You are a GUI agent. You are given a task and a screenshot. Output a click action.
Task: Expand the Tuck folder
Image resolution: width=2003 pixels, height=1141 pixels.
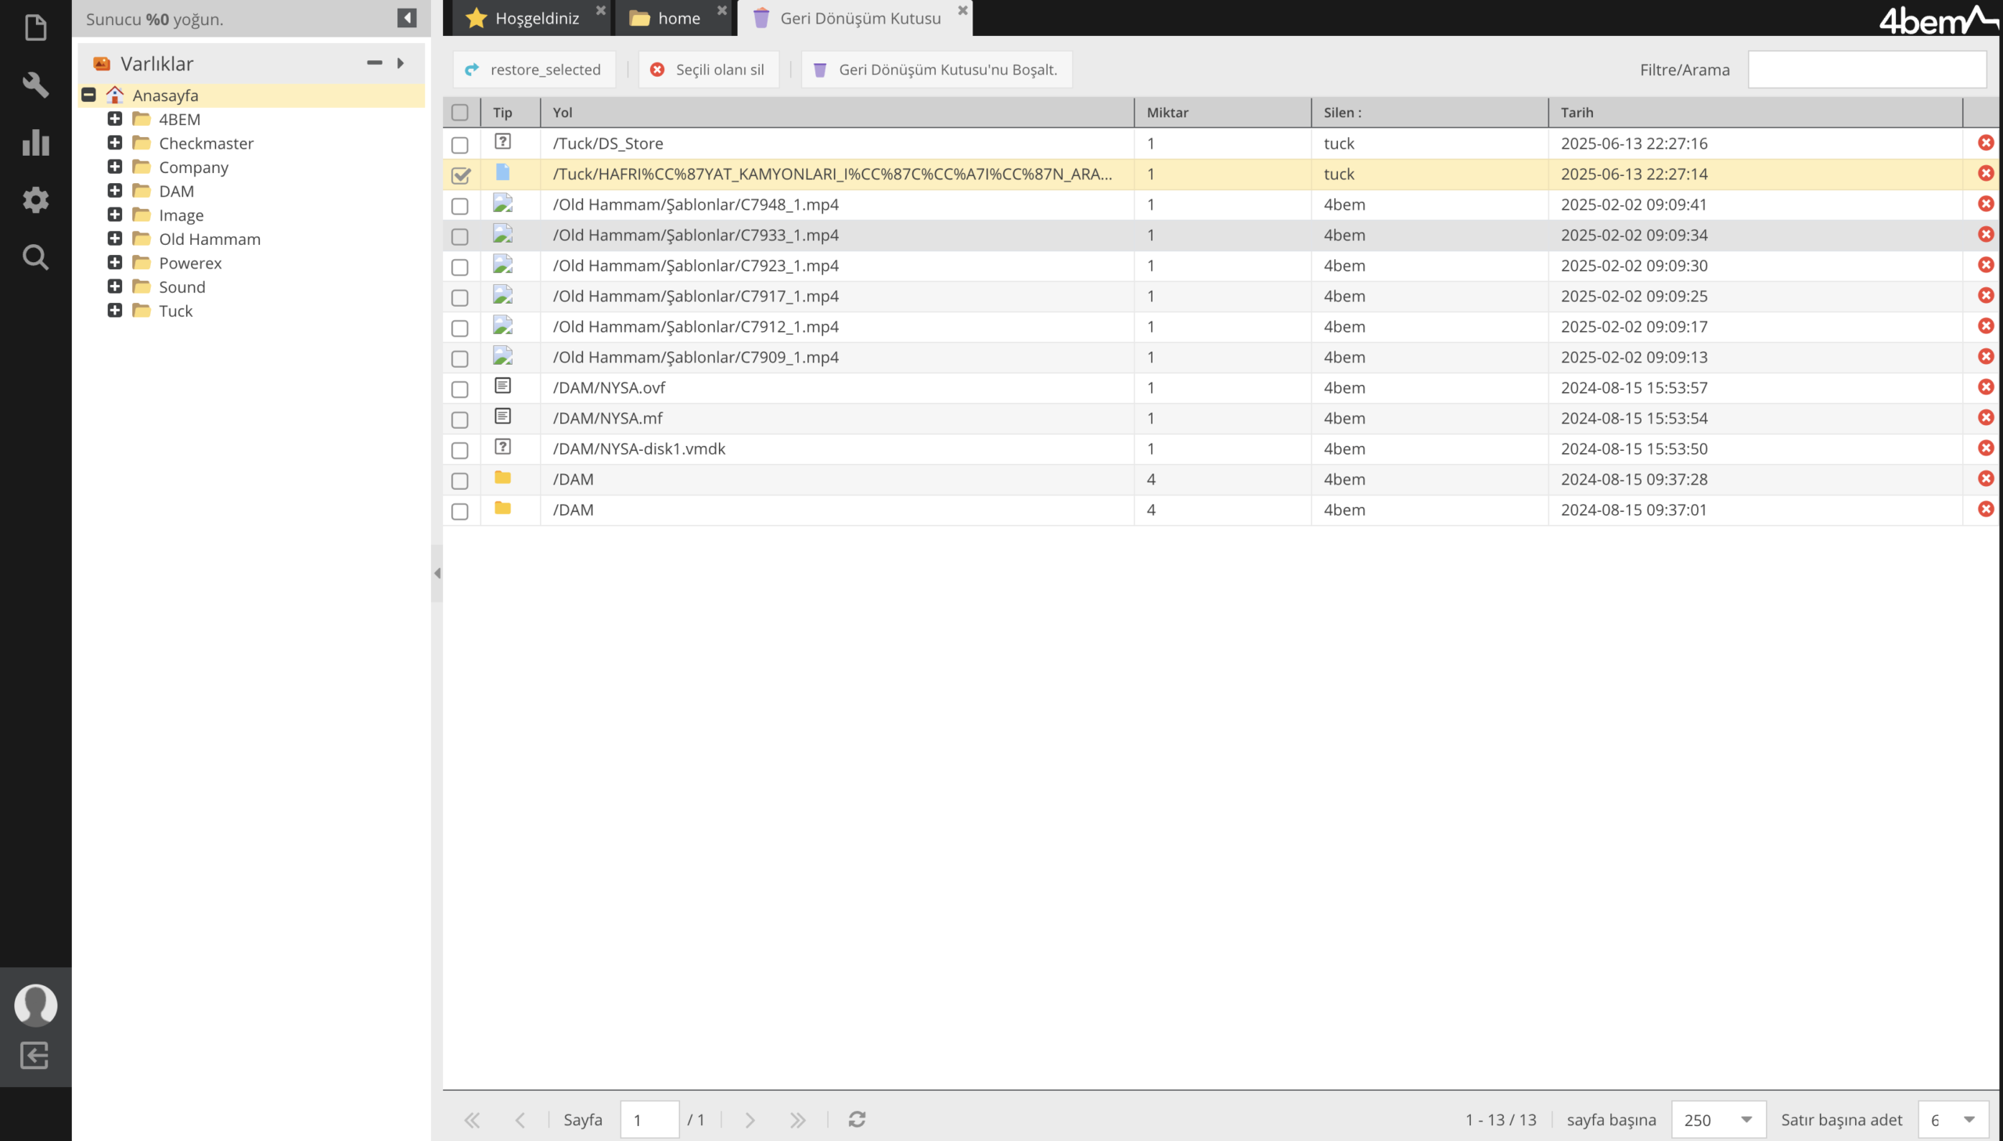click(x=115, y=311)
